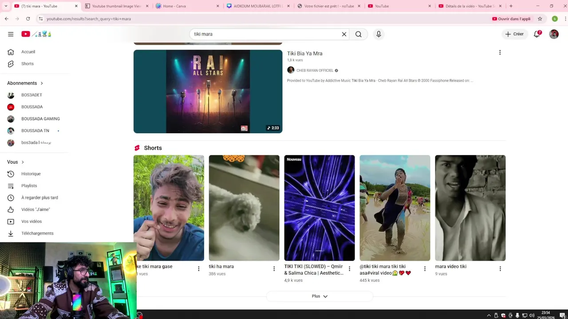This screenshot has width=568, height=319.
Task: Switch to the Home - Canva tab
Action: pyautogui.click(x=186, y=6)
